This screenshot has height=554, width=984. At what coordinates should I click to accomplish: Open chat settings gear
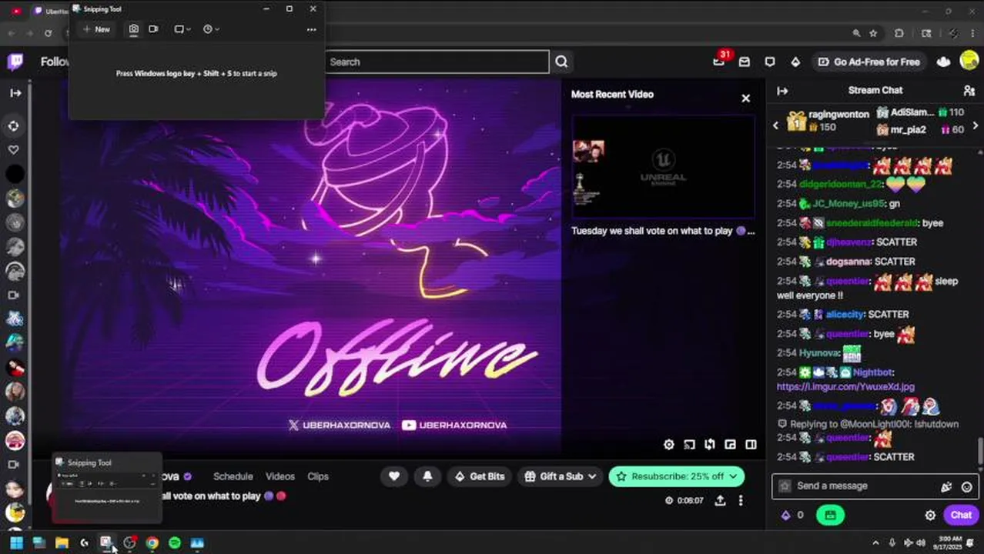930,516
